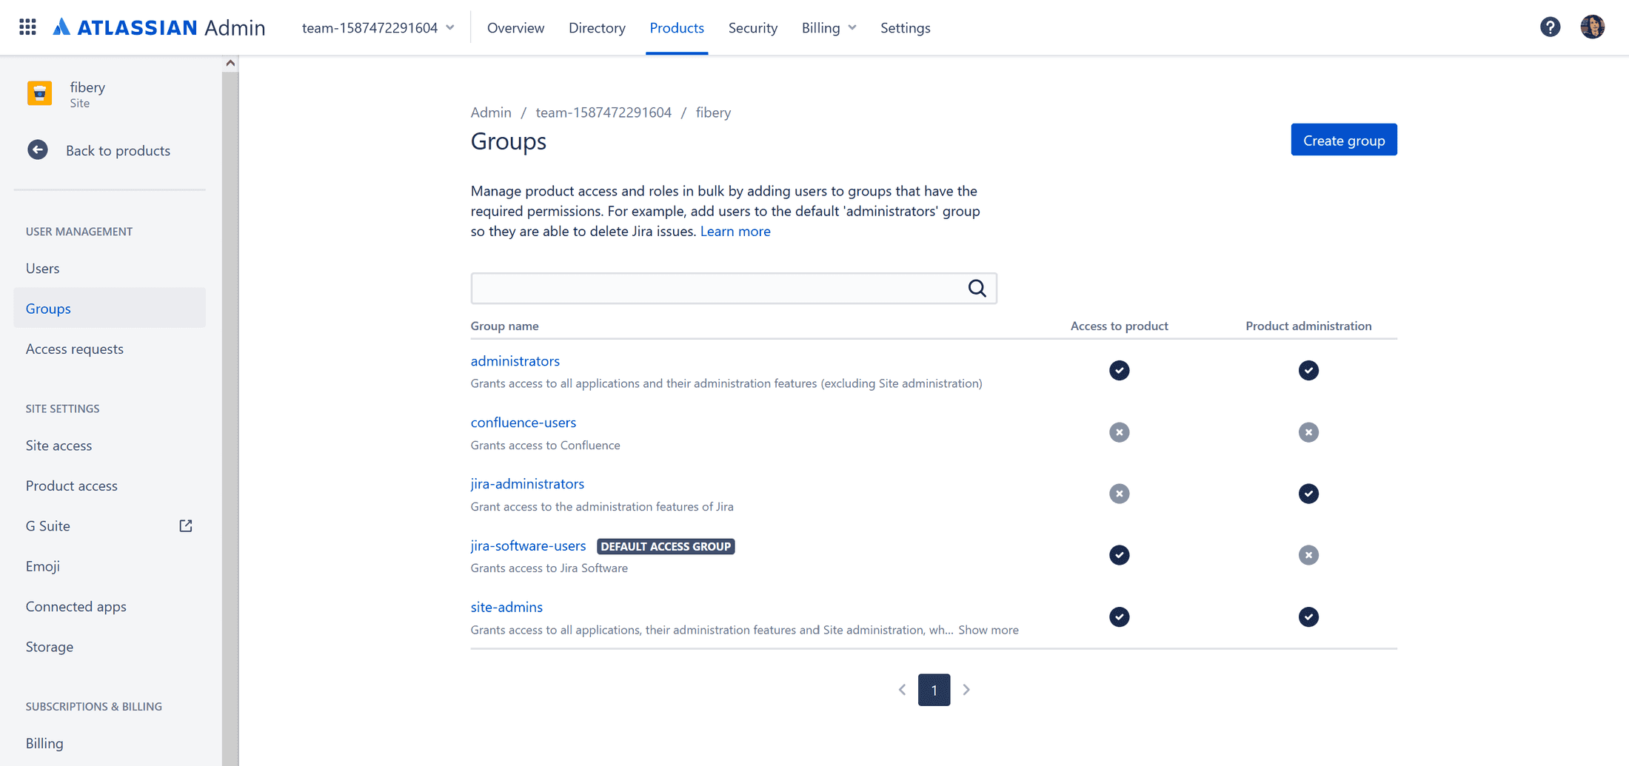Screen dimensions: 1629x766
Task: Open the Atlassian app switcher grid
Action: click(x=27, y=27)
